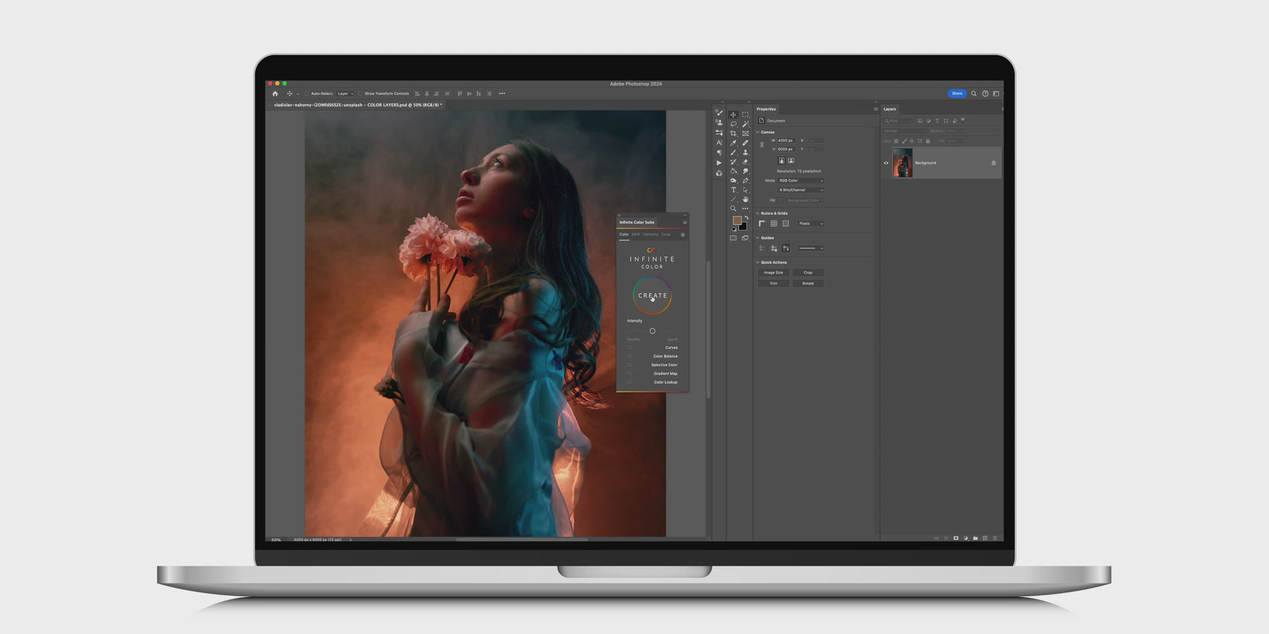Open the RGB Color mode dropdown
Screen dimensions: 1269x634
[x=800, y=180]
